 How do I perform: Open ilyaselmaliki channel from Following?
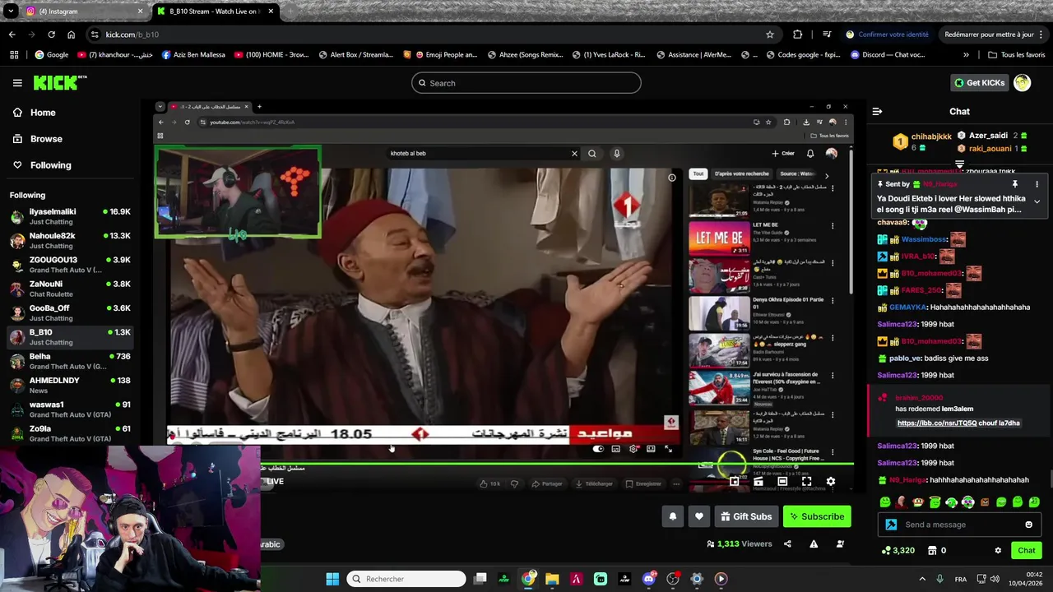coord(71,216)
